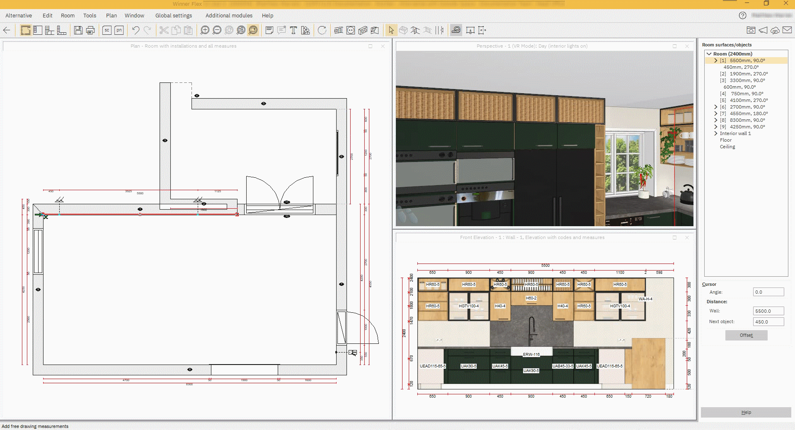Click the Help button in side panel
The height and width of the screenshot is (430, 795).
tap(746, 412)
